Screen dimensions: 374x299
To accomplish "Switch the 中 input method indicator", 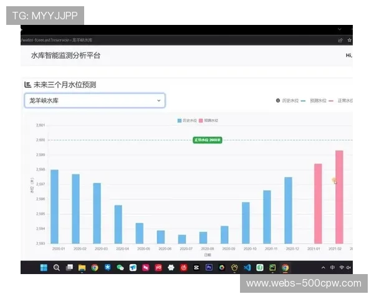I will pos(332,267).
